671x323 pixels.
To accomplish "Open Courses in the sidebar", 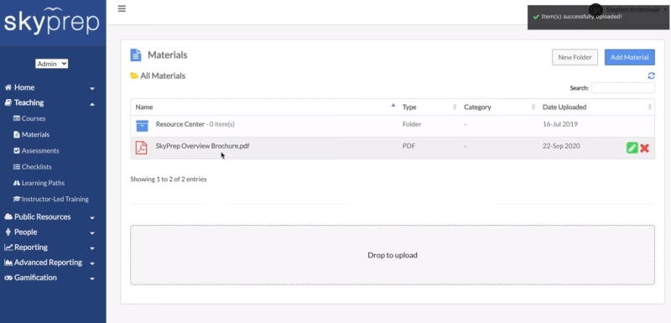I will (34, 118).
